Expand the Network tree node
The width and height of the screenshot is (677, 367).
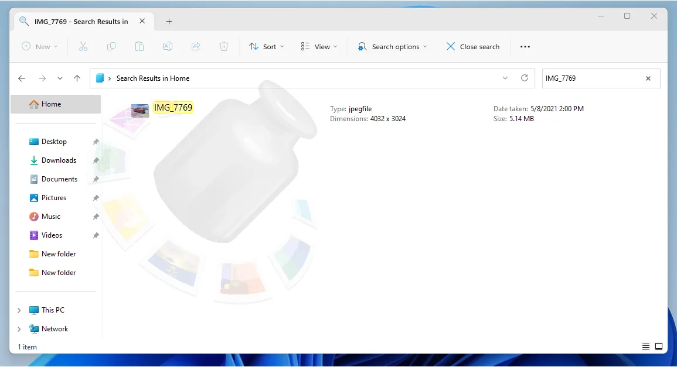pyautogui.click(x=19, y=329)
